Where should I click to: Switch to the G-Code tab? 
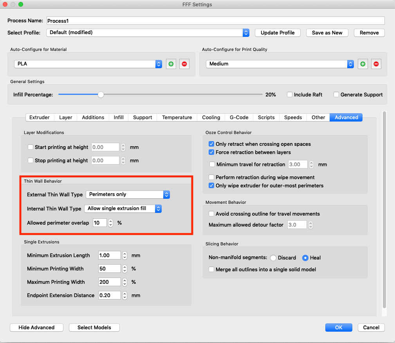click(239, 118)
